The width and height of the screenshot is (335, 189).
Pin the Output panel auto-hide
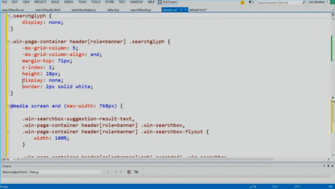(x=328, y=166)
